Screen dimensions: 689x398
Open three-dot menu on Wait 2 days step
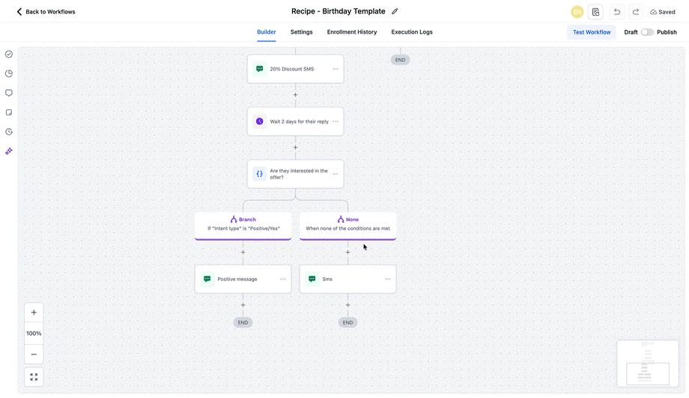point(336,121)
